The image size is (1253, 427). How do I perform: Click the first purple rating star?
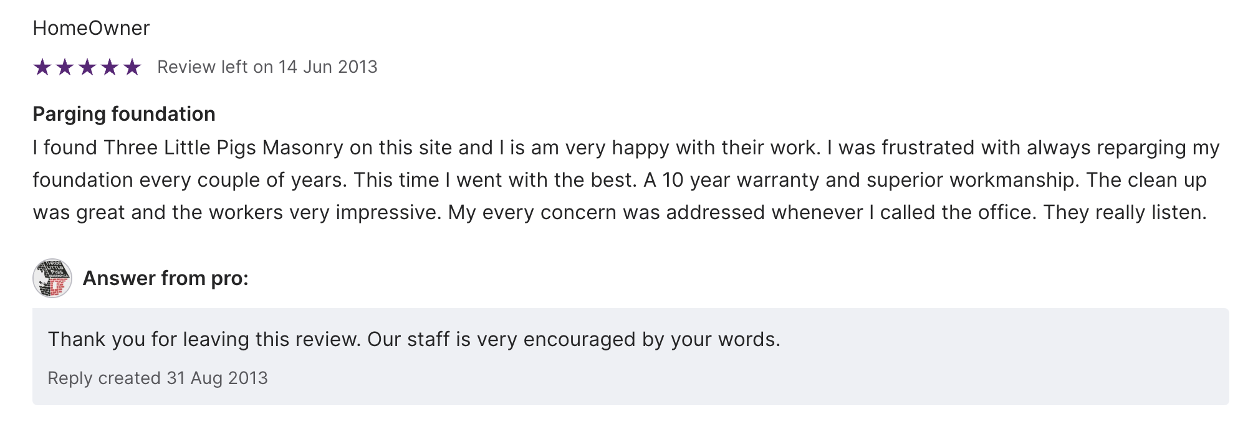[x=42, y=67]
